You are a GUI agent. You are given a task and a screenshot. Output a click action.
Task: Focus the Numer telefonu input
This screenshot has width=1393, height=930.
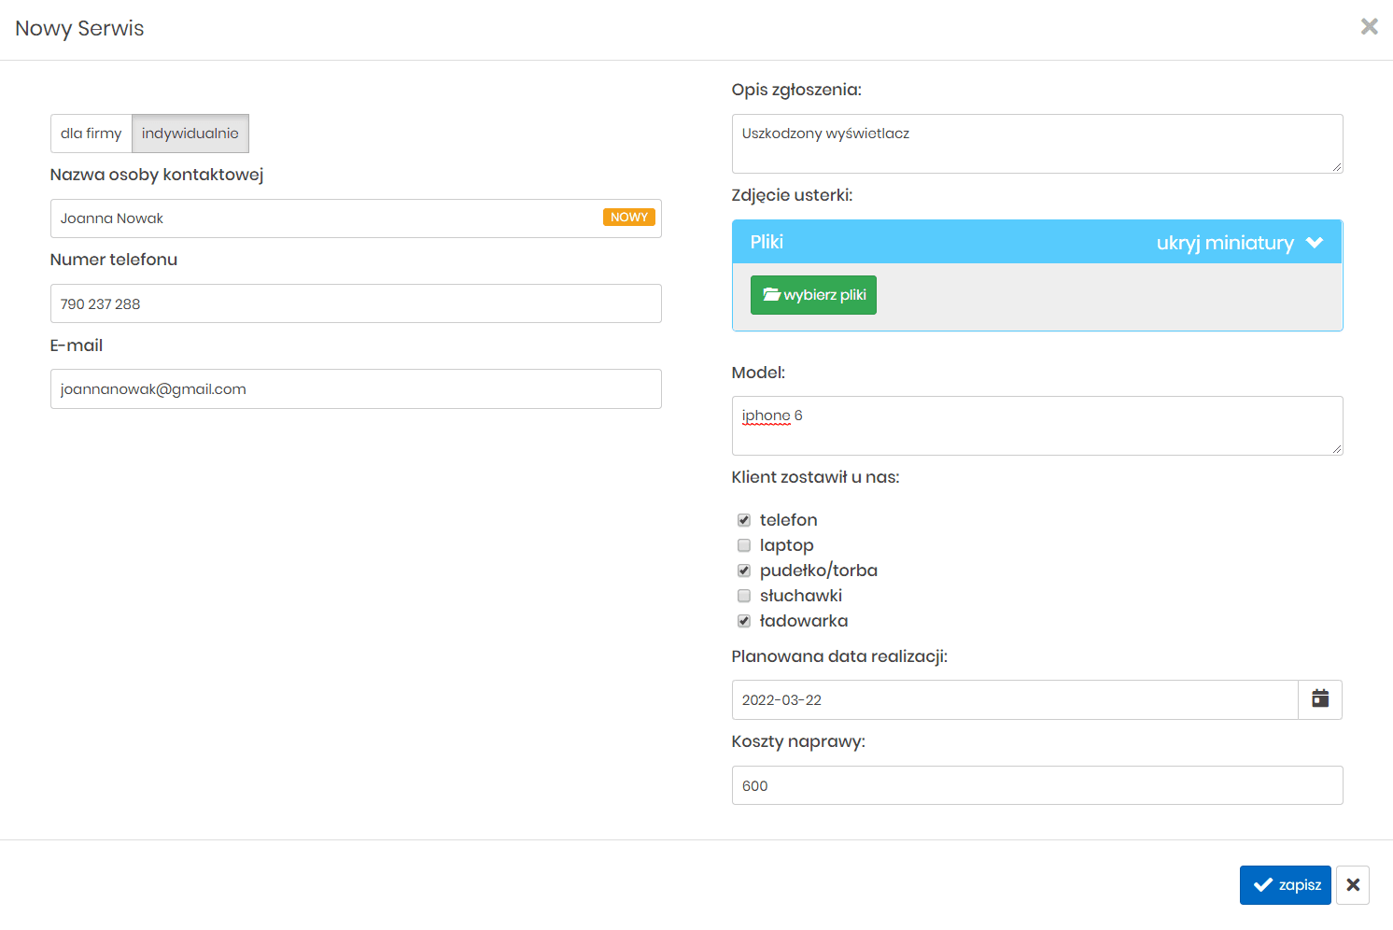(x=356, y=304)
